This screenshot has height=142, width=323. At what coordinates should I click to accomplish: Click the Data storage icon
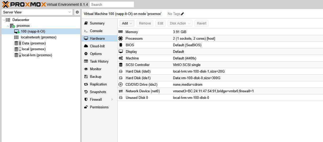(x=18, y=43)
